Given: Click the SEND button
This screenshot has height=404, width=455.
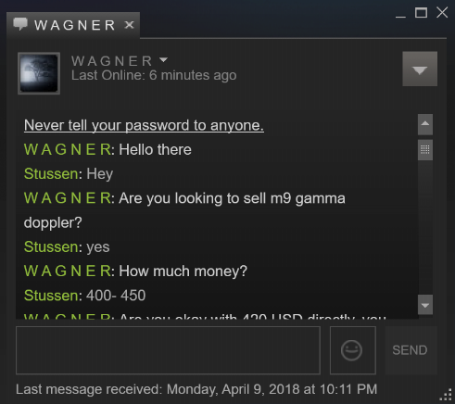Looking at the screenshot, I should pos(411,350).
